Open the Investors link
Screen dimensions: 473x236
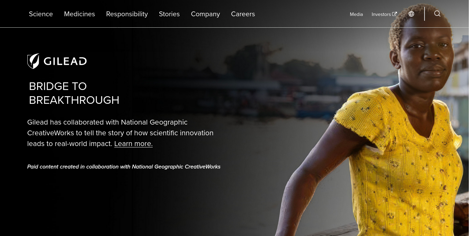tap(381, 14)
